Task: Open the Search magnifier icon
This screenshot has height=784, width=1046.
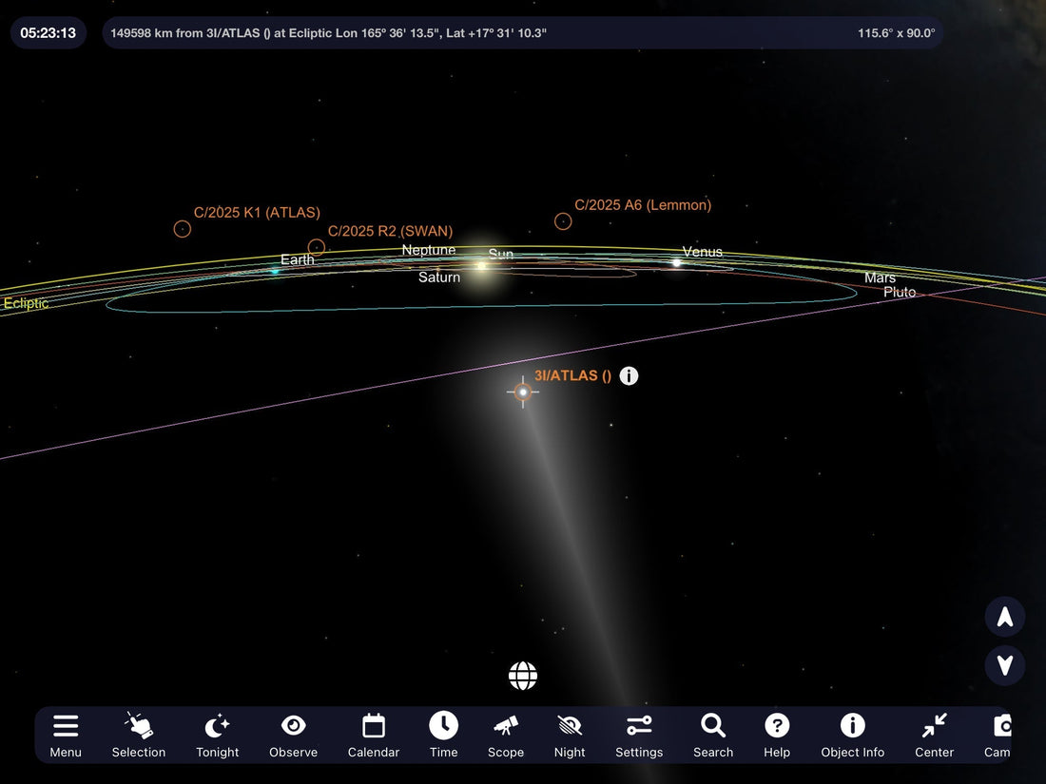Action: (713, 727)
